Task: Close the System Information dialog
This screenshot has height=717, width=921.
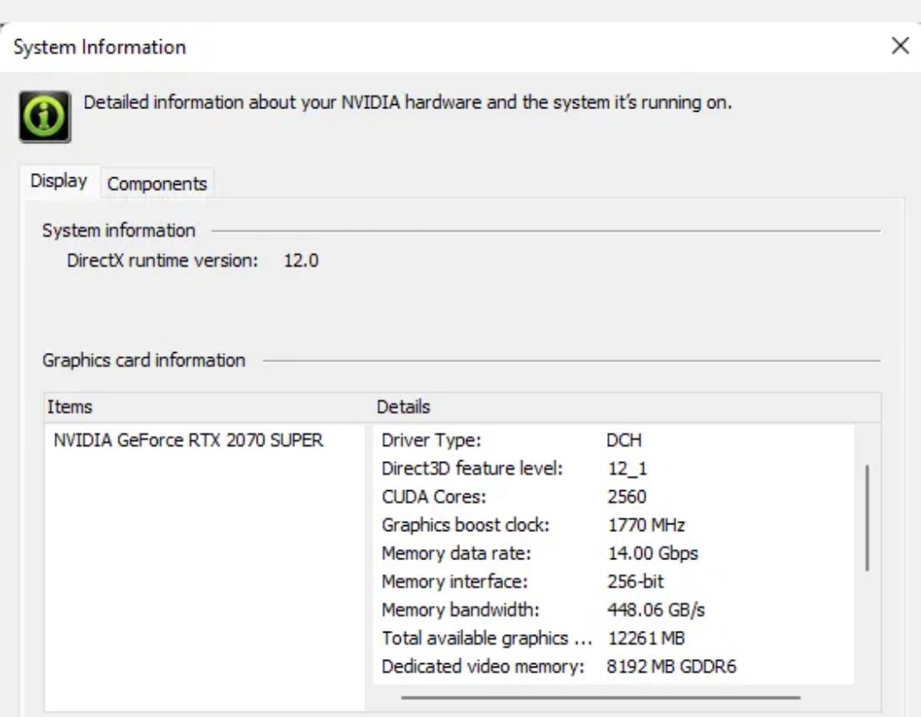Action: click(901, 46)
